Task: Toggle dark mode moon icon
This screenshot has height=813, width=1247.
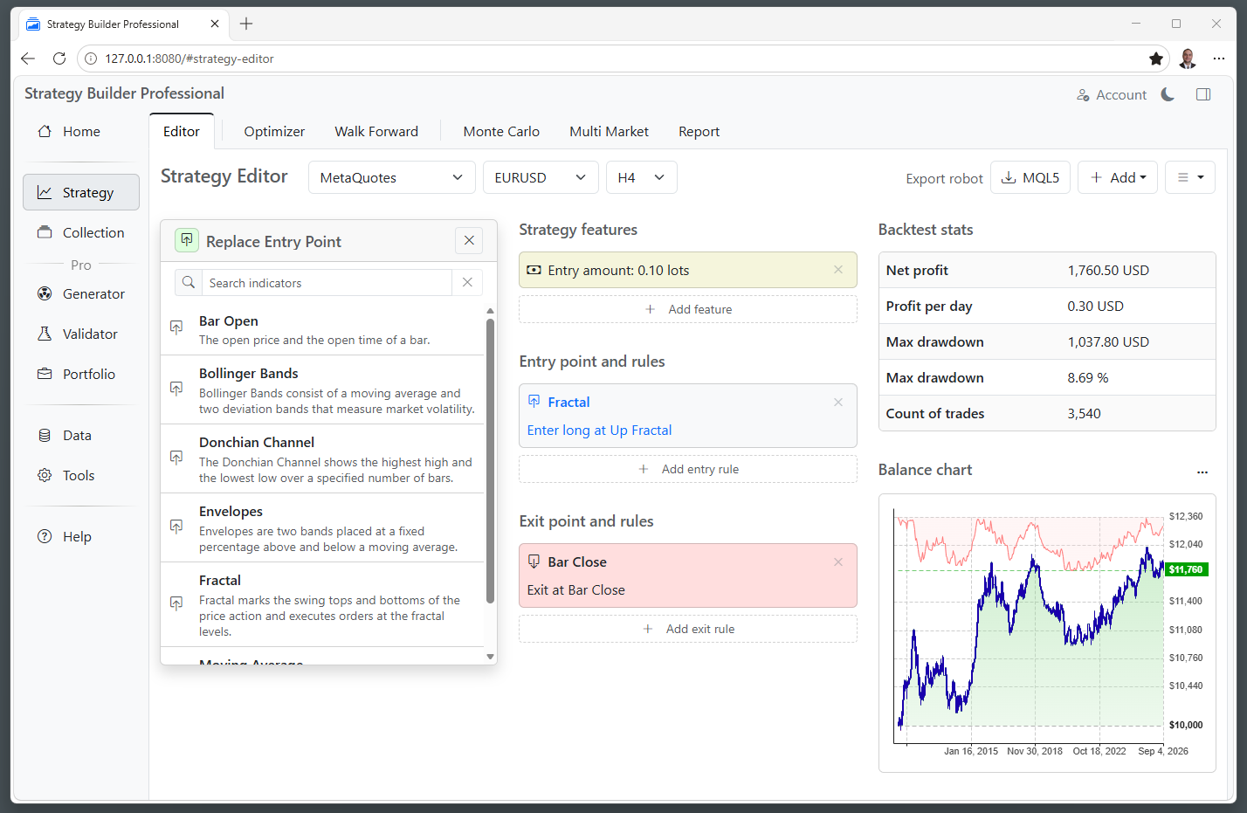Action: point(1168,94)
